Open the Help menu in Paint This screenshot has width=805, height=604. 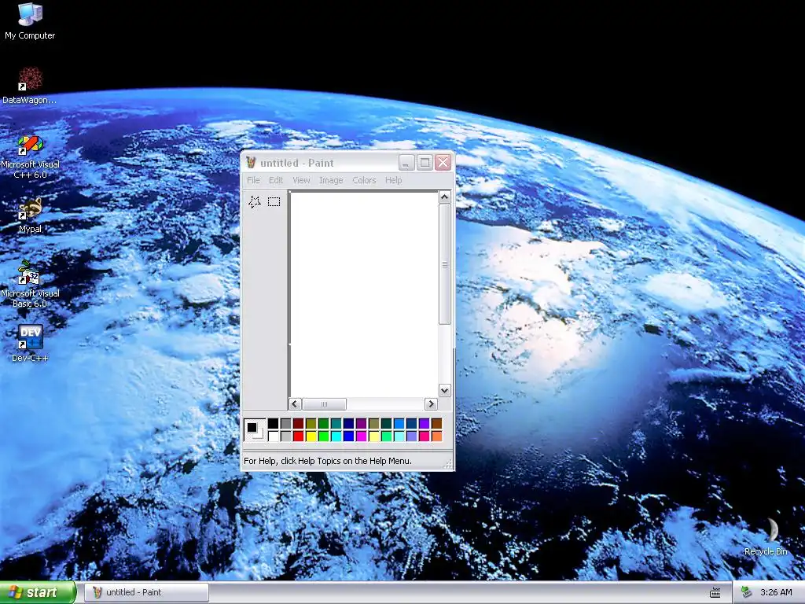click(x=393, y=180)
